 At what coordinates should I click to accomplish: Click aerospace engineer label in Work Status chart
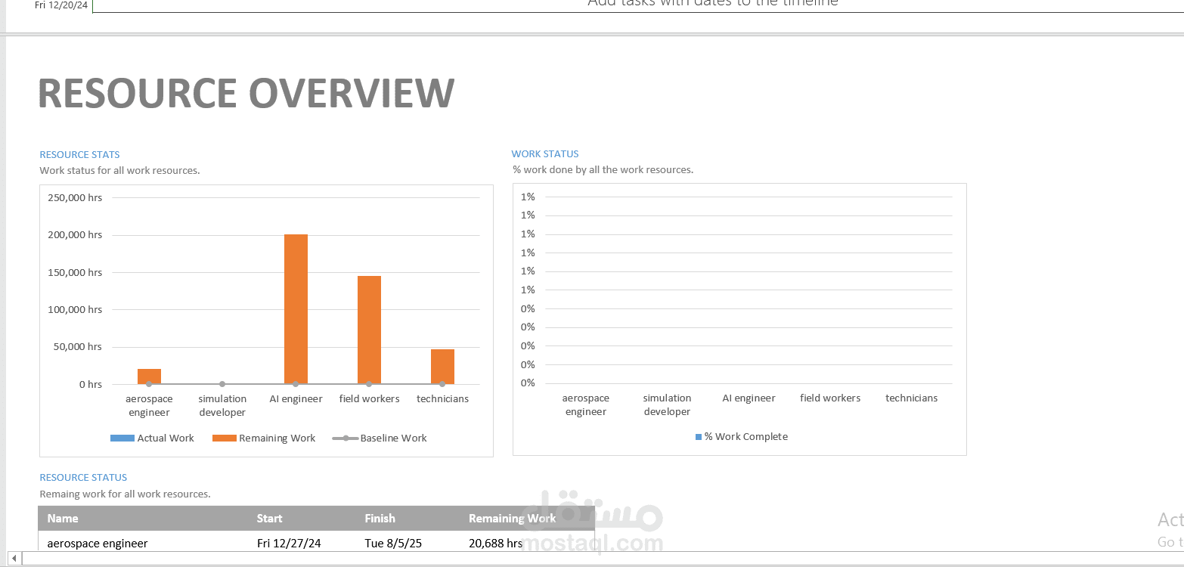[x=586, y=404]
